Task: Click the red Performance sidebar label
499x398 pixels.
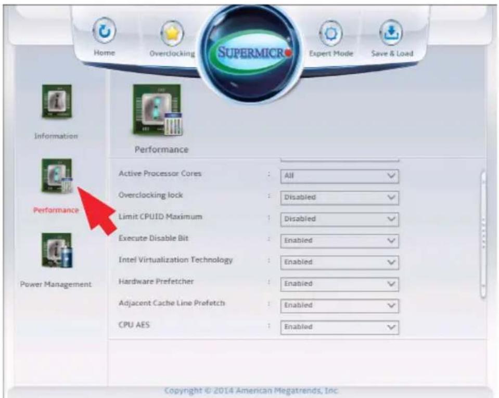Action: point(56,210)
